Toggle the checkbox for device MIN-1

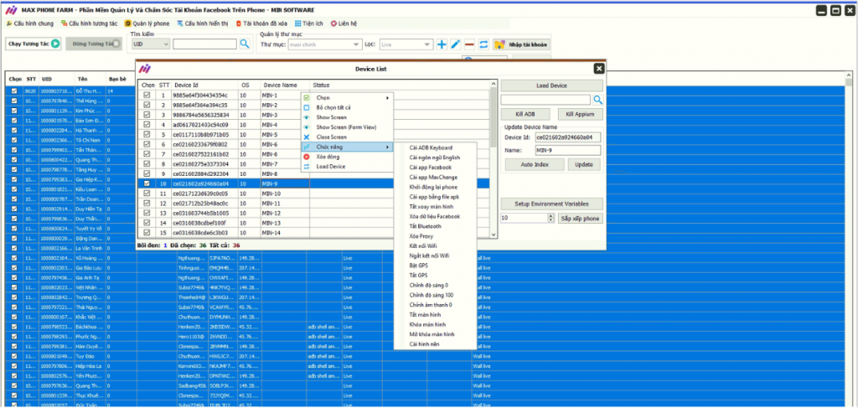pos(147,96)
